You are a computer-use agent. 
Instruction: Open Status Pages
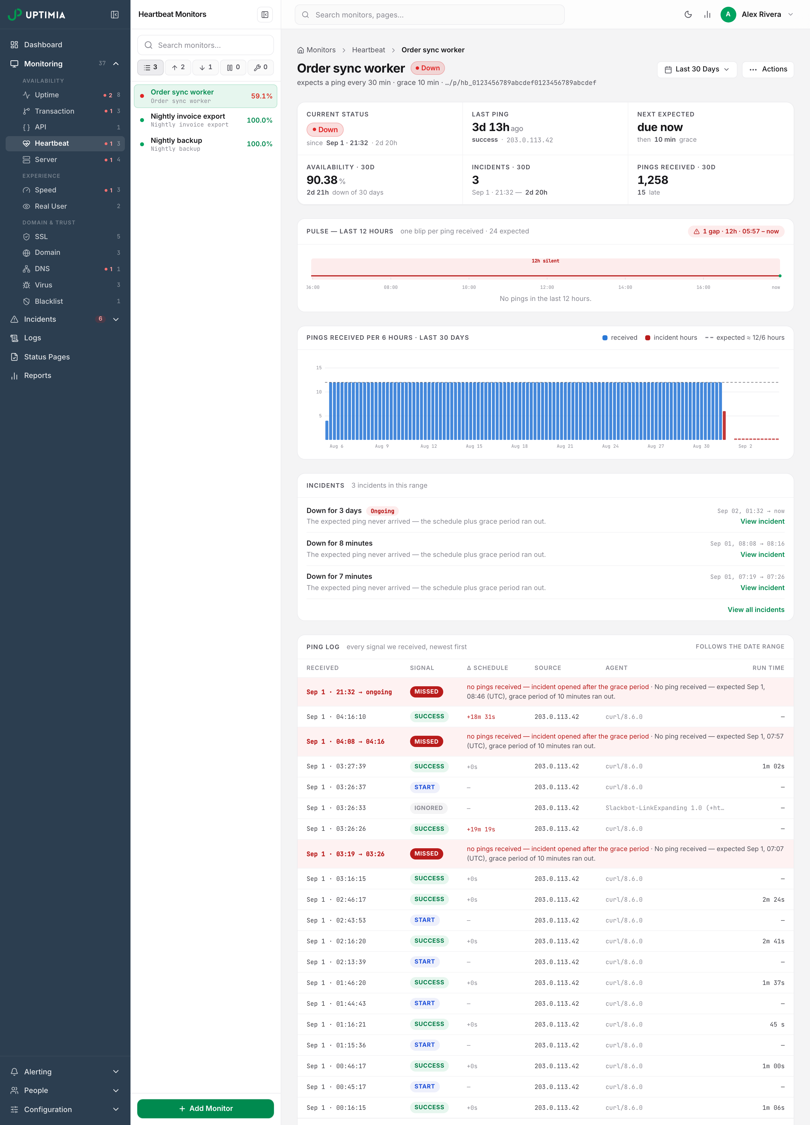[x=65, y=357]
